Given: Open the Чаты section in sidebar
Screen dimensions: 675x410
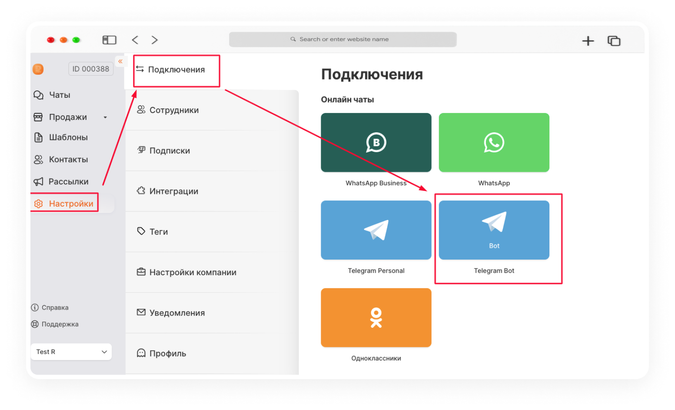Looking at the screenshot, I should tap(60, 95).
